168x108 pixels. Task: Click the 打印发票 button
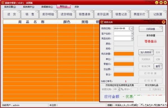(150, 81)
